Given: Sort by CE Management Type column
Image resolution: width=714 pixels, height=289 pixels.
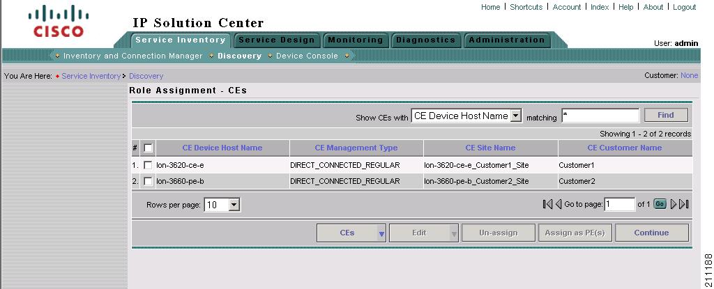Looking at the screenshot, I should coord(356,148).
